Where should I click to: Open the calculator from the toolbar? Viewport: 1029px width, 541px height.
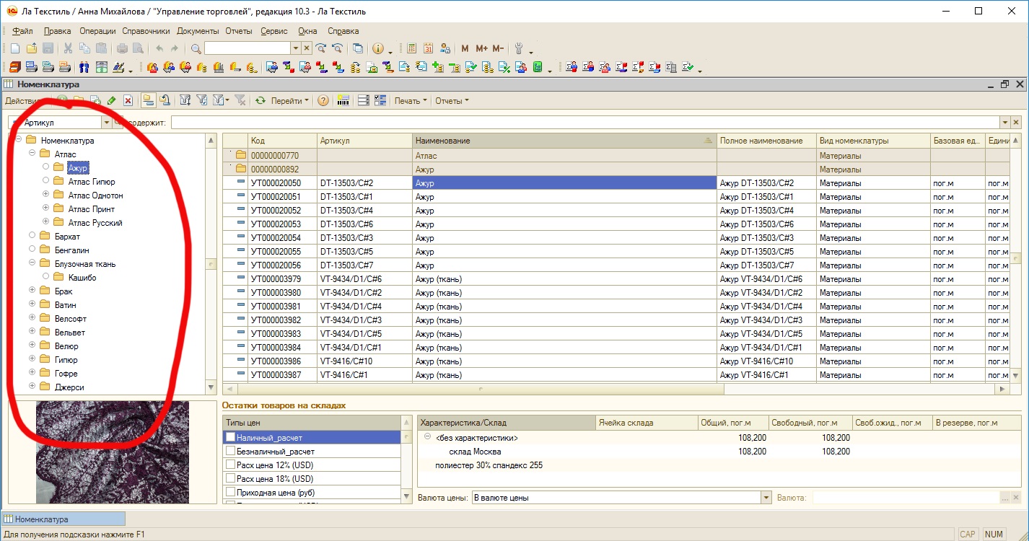pyautogui.click(x=412, y=48)
